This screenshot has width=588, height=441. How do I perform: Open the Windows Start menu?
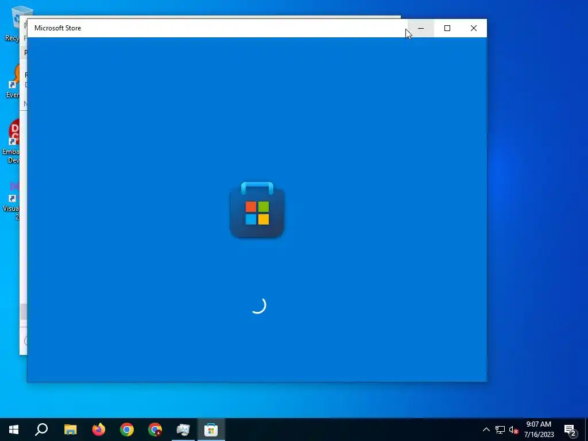14,430
